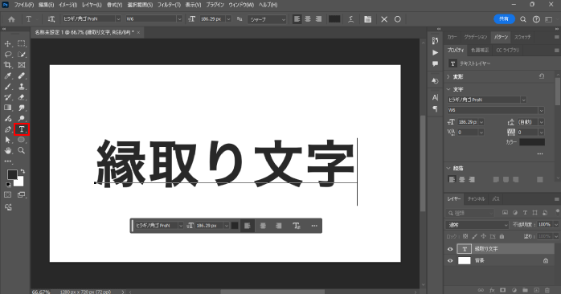Viewport: 561px width, 294px height.
Task: Open the レイヤー menu
Action: [x=92, y=5]
